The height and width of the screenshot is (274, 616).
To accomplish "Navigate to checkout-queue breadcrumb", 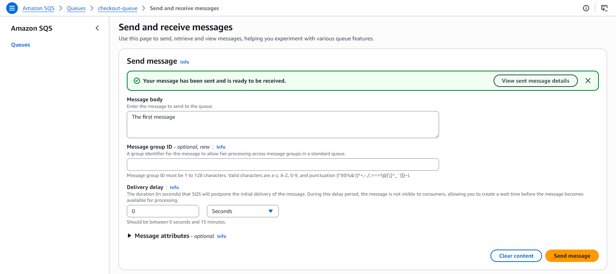I will click(117, 8).
